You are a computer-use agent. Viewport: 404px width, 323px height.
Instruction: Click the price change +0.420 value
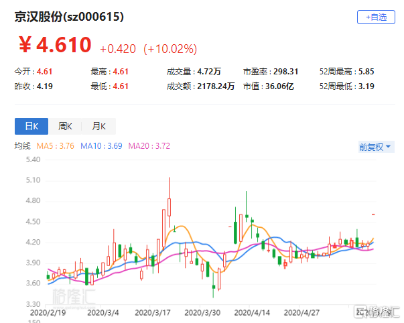pyautogui.click(x=118, y=49)
